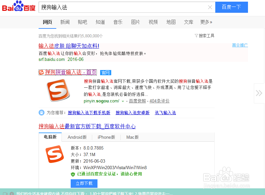Select the 地图 tab

click(x=171, y=22)
